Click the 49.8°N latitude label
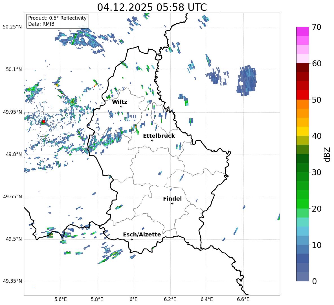 tap(14, 154)
